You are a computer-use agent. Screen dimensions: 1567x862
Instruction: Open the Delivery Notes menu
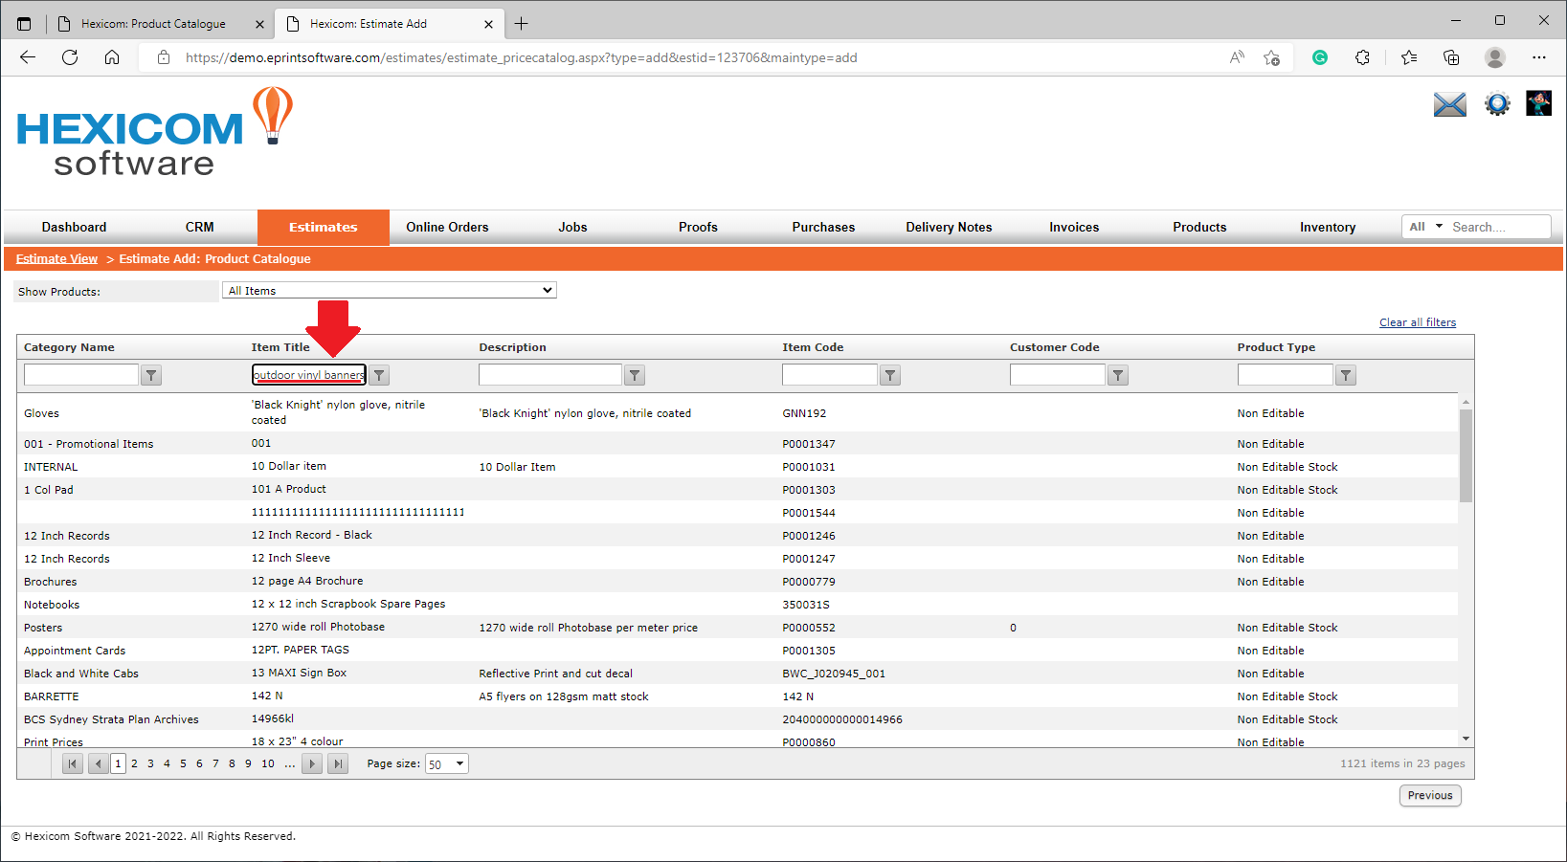pos(949,227)
